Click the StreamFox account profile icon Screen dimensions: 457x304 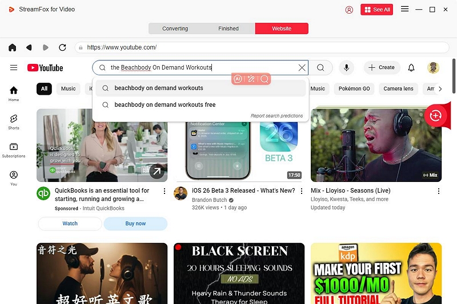[349, 10]
